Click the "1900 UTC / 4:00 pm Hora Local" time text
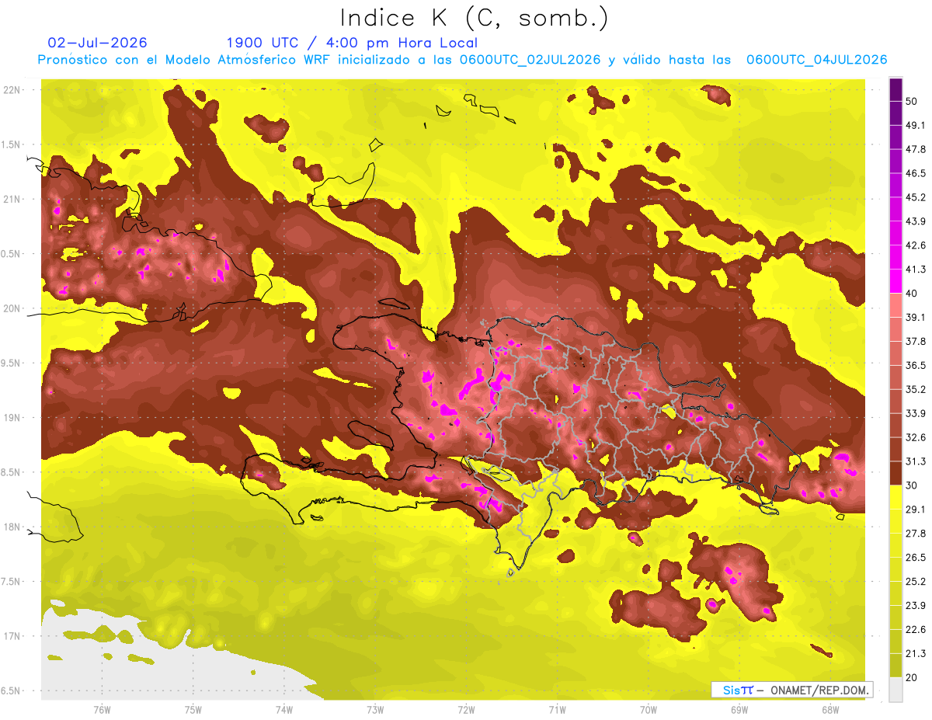 point(352,43)
